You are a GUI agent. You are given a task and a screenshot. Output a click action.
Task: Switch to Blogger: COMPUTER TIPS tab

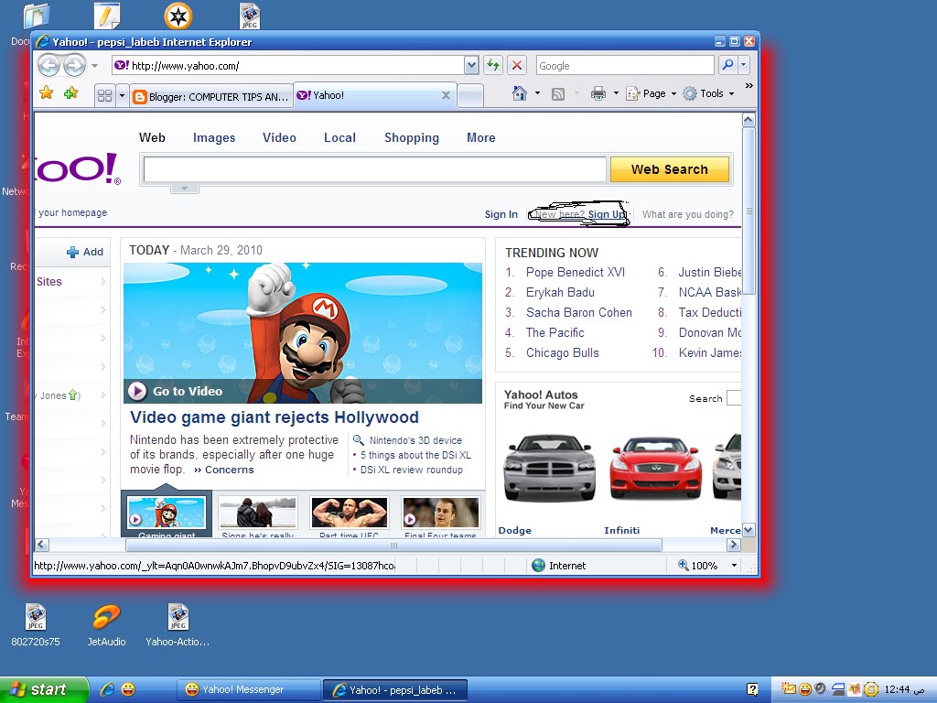(211, 96)
